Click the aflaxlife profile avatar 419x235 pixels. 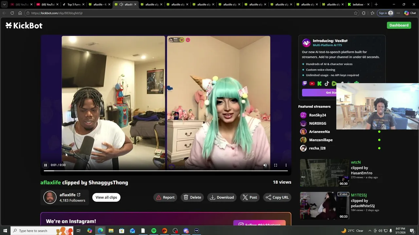[x=50, y=197]
